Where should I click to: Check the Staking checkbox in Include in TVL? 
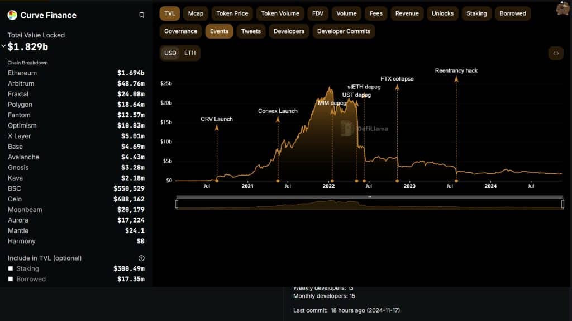(x=11, y=268)
